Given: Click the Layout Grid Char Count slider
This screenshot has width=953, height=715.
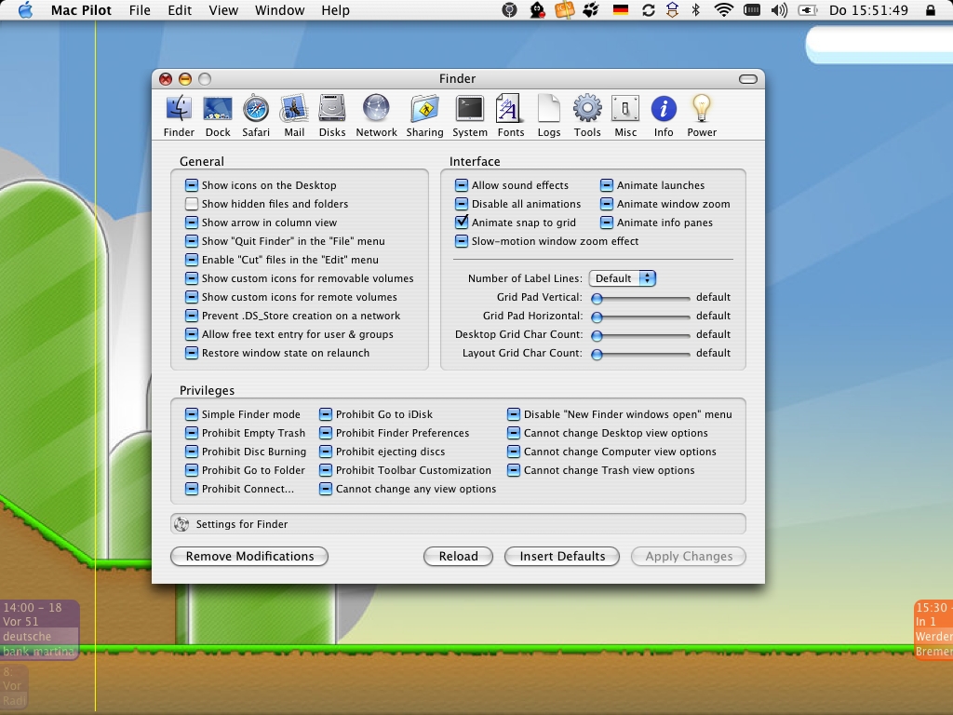Looking at the screenshot, I should pos(640,354).
